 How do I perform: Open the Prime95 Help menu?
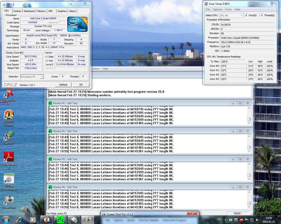click(105, 69)
